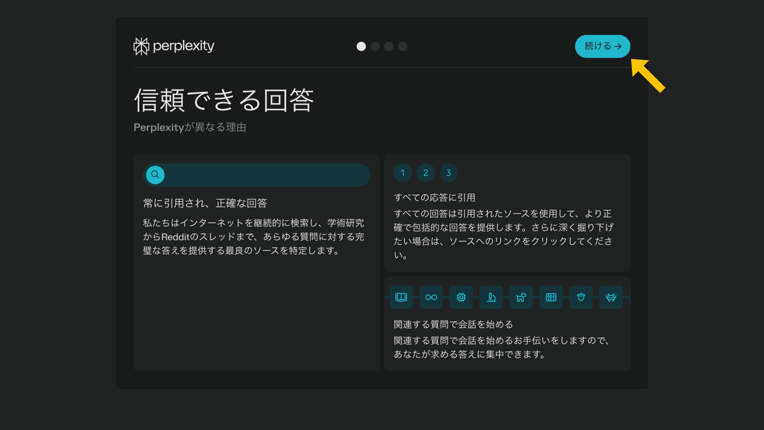Click the microscope research icon
The width and height of the screenshot is (764, 430).
[491, 297]
